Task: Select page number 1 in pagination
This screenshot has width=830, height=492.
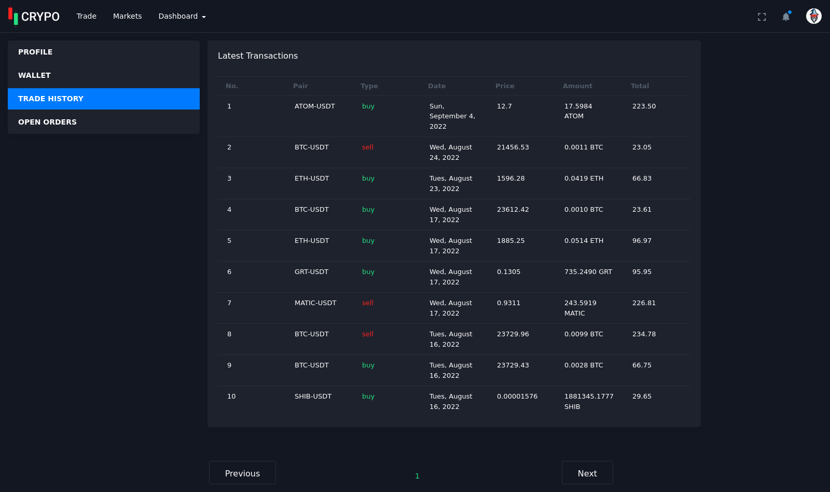Action: point(417,476)
